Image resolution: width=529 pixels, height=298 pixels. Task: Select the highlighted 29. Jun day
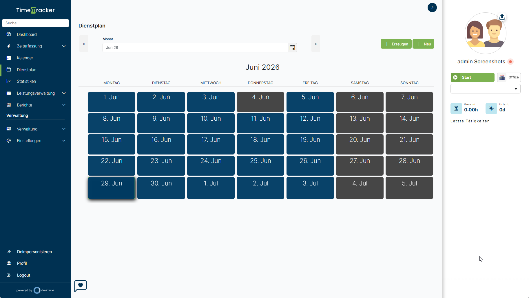[x=112, y=188]
